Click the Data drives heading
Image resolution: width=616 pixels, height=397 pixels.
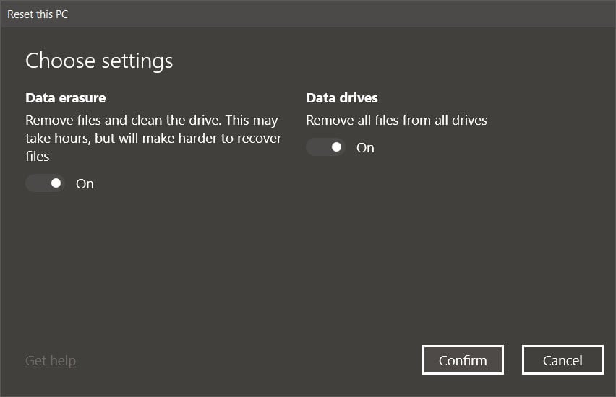point(342,97)
